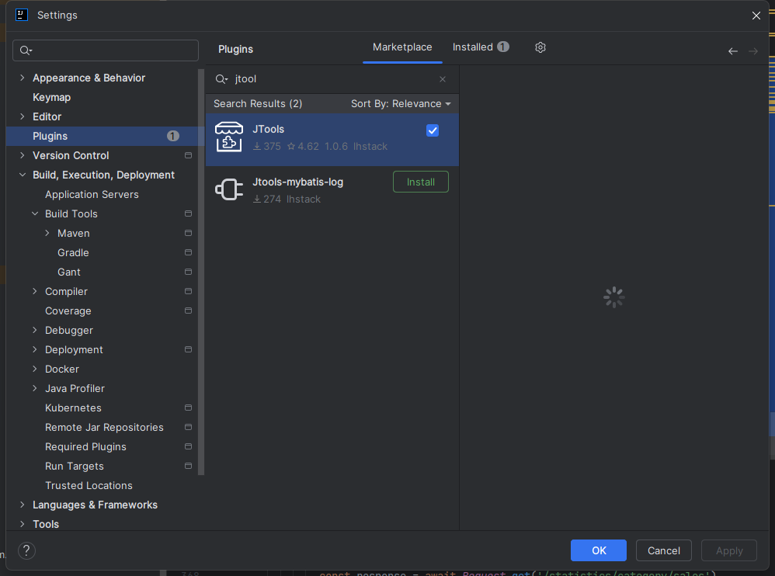775x576 pixels.
Task: Open the plugin manager gear icon
Action: pos(540,47)
